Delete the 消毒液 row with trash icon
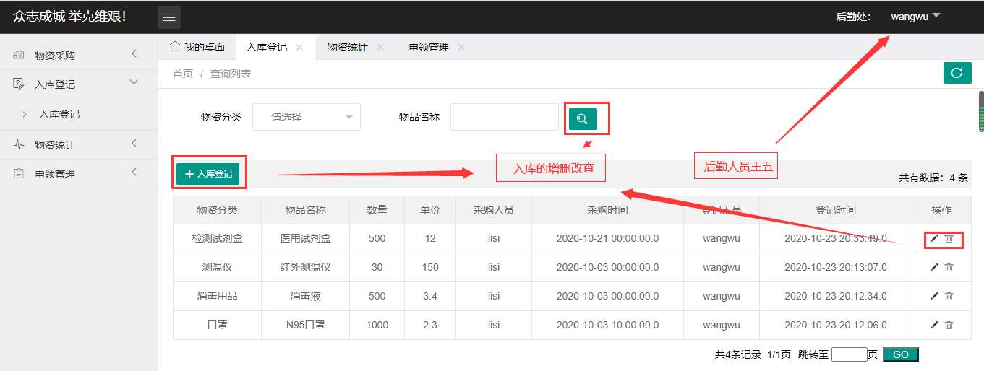Image resolution: width=984 pixels, height=371 pixels. [x=949, y=296]
